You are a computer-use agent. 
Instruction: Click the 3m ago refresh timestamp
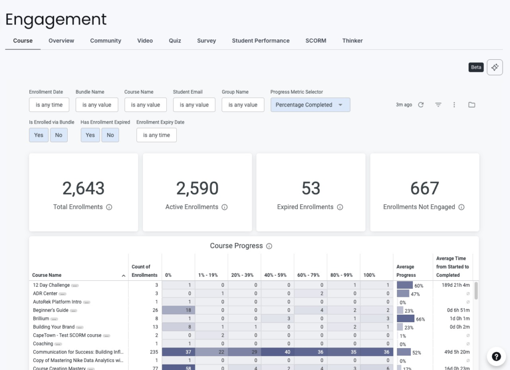pos(403,105)
